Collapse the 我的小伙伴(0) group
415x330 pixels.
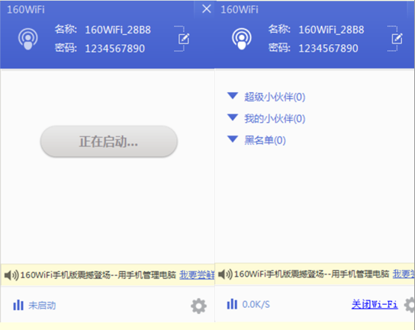point(233,117)
